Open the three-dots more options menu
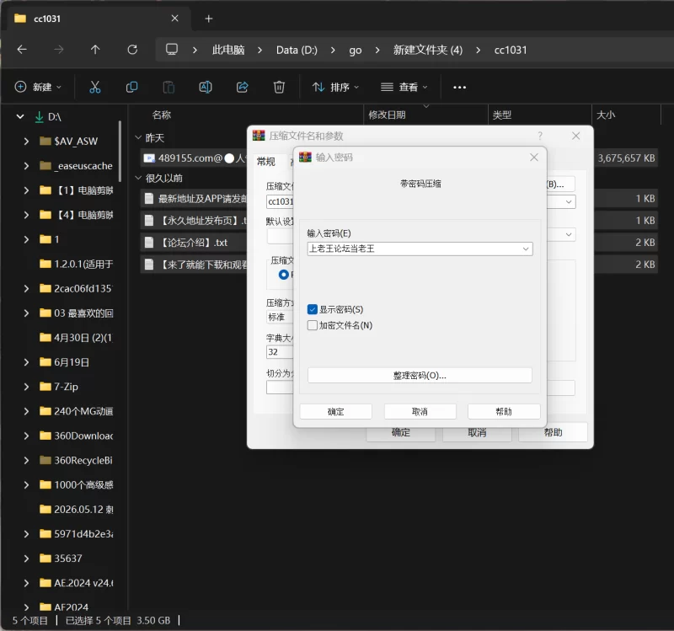The image size is (674, 631). click(x=459, y=88)
